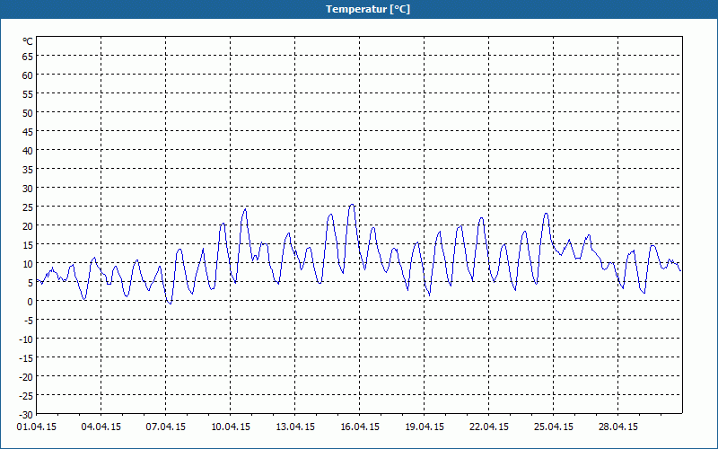Click the 45 value on the temperature axis
Screen dimensions: 718x449
point(28,131)
